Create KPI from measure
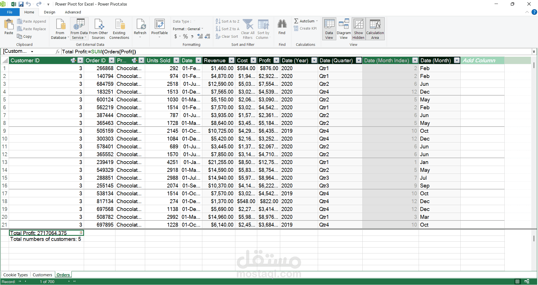Screen dimensions: 538x285 305,28
